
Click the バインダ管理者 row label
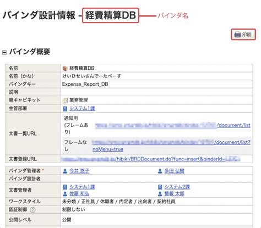tap(24, 171)
